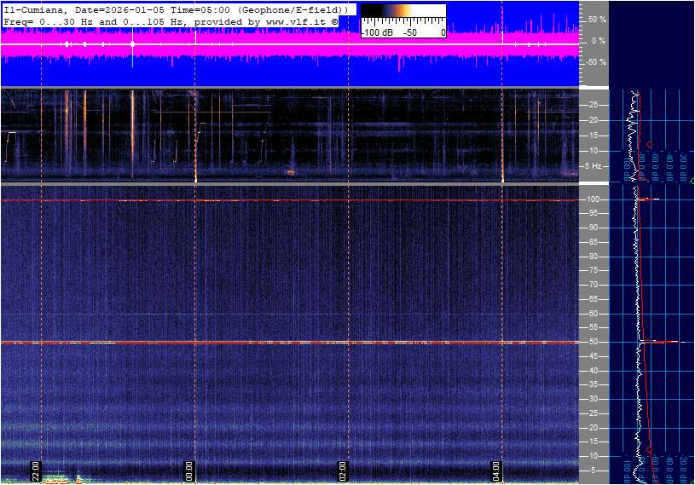Click the 50 Hz frequency axis label
Screen dimensions: 695x485
[594, 342]
